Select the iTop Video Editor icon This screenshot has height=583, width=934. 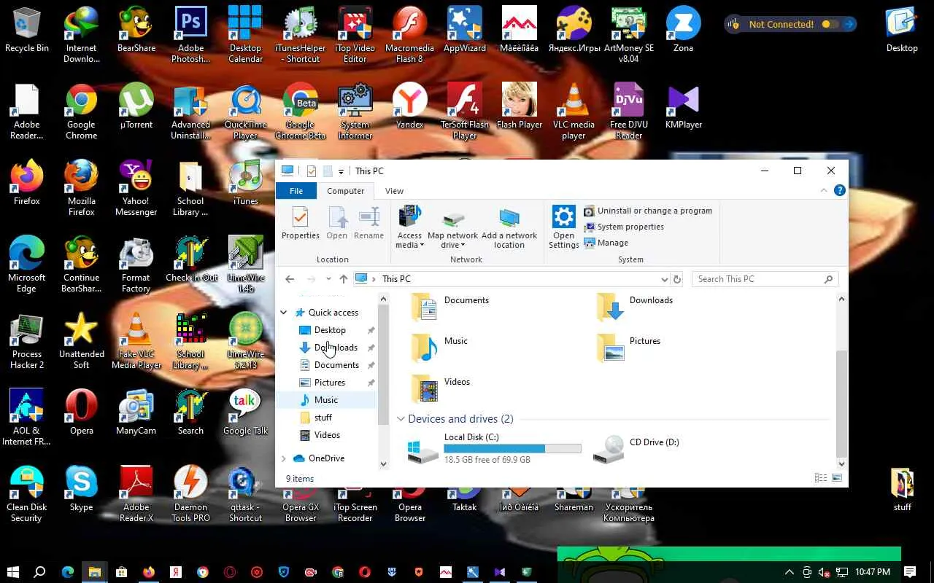click(355, 35)
